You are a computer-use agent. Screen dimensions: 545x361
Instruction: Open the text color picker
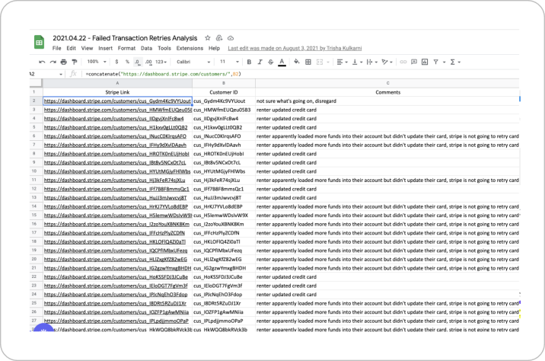click(x=282, y=62)
